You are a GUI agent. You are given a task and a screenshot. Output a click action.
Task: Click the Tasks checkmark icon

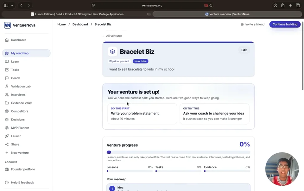pos(7,70)
